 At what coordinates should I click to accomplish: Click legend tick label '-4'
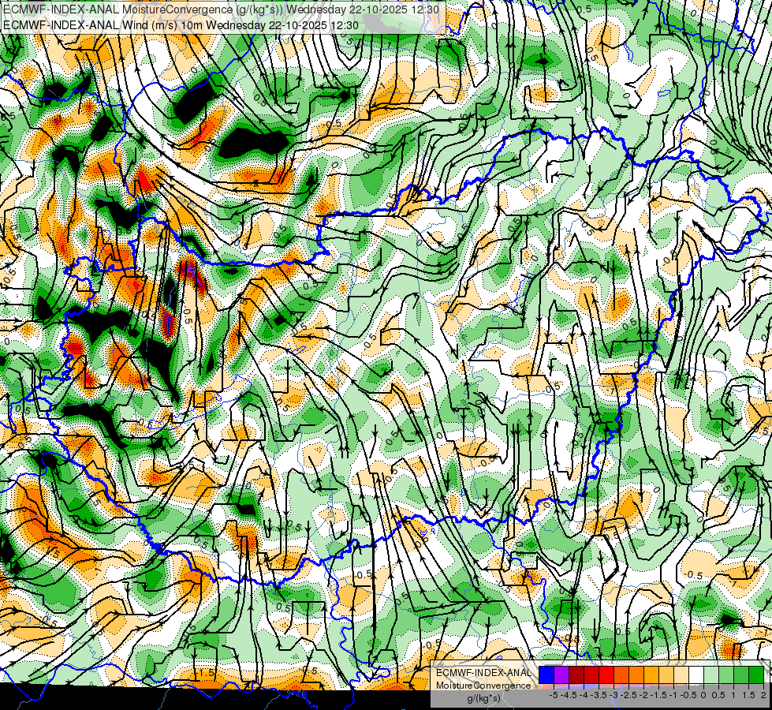584,695
